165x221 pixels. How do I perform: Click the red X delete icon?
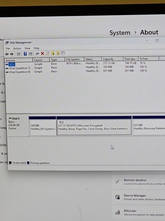pyautogui.click(x=42, y=53)
